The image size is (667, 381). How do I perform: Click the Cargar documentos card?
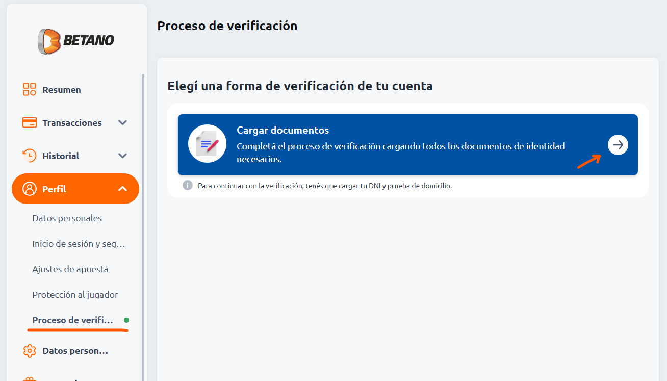408,145
